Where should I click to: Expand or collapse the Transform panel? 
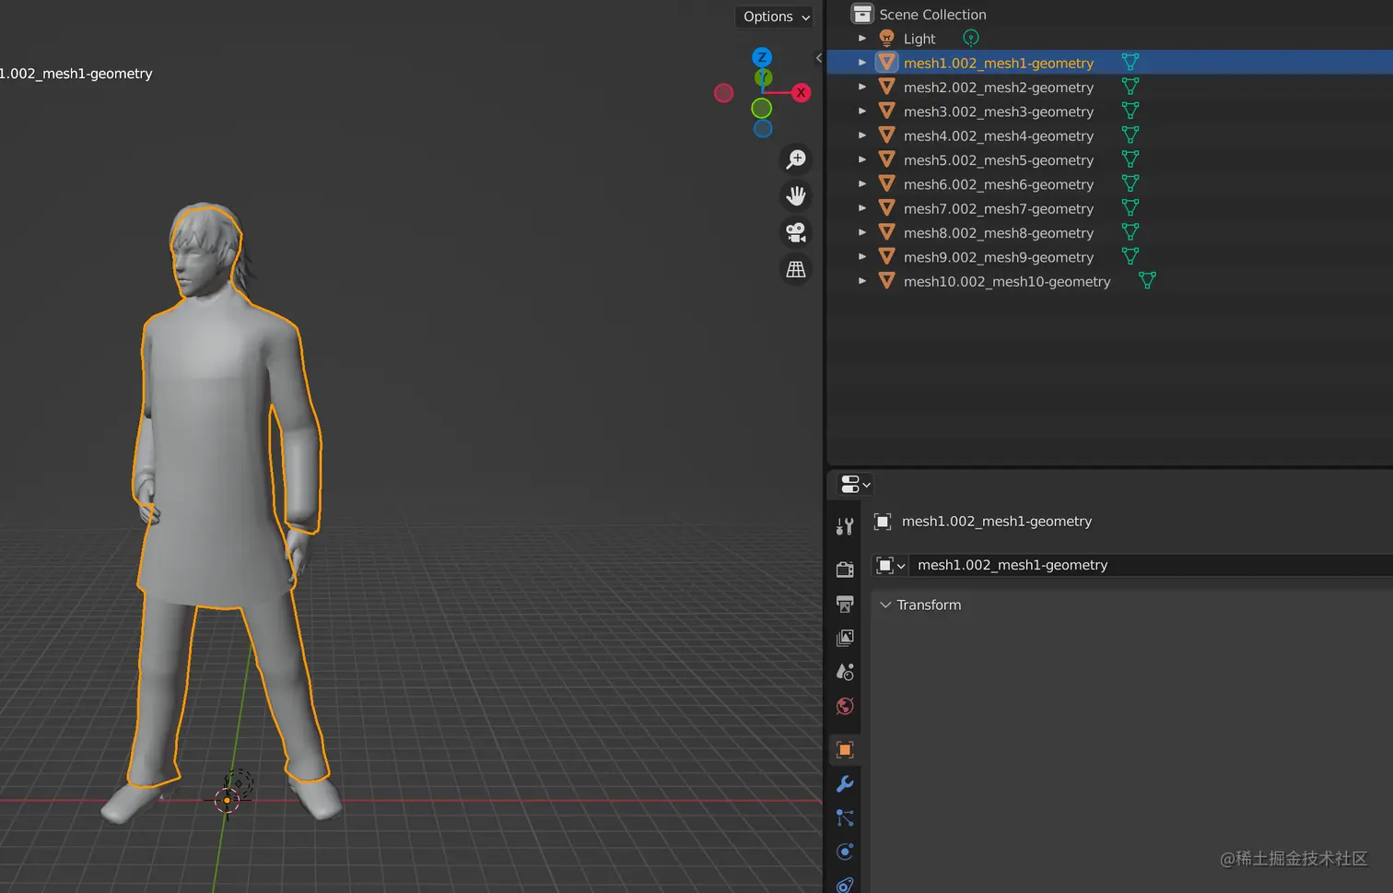[919, 605]
